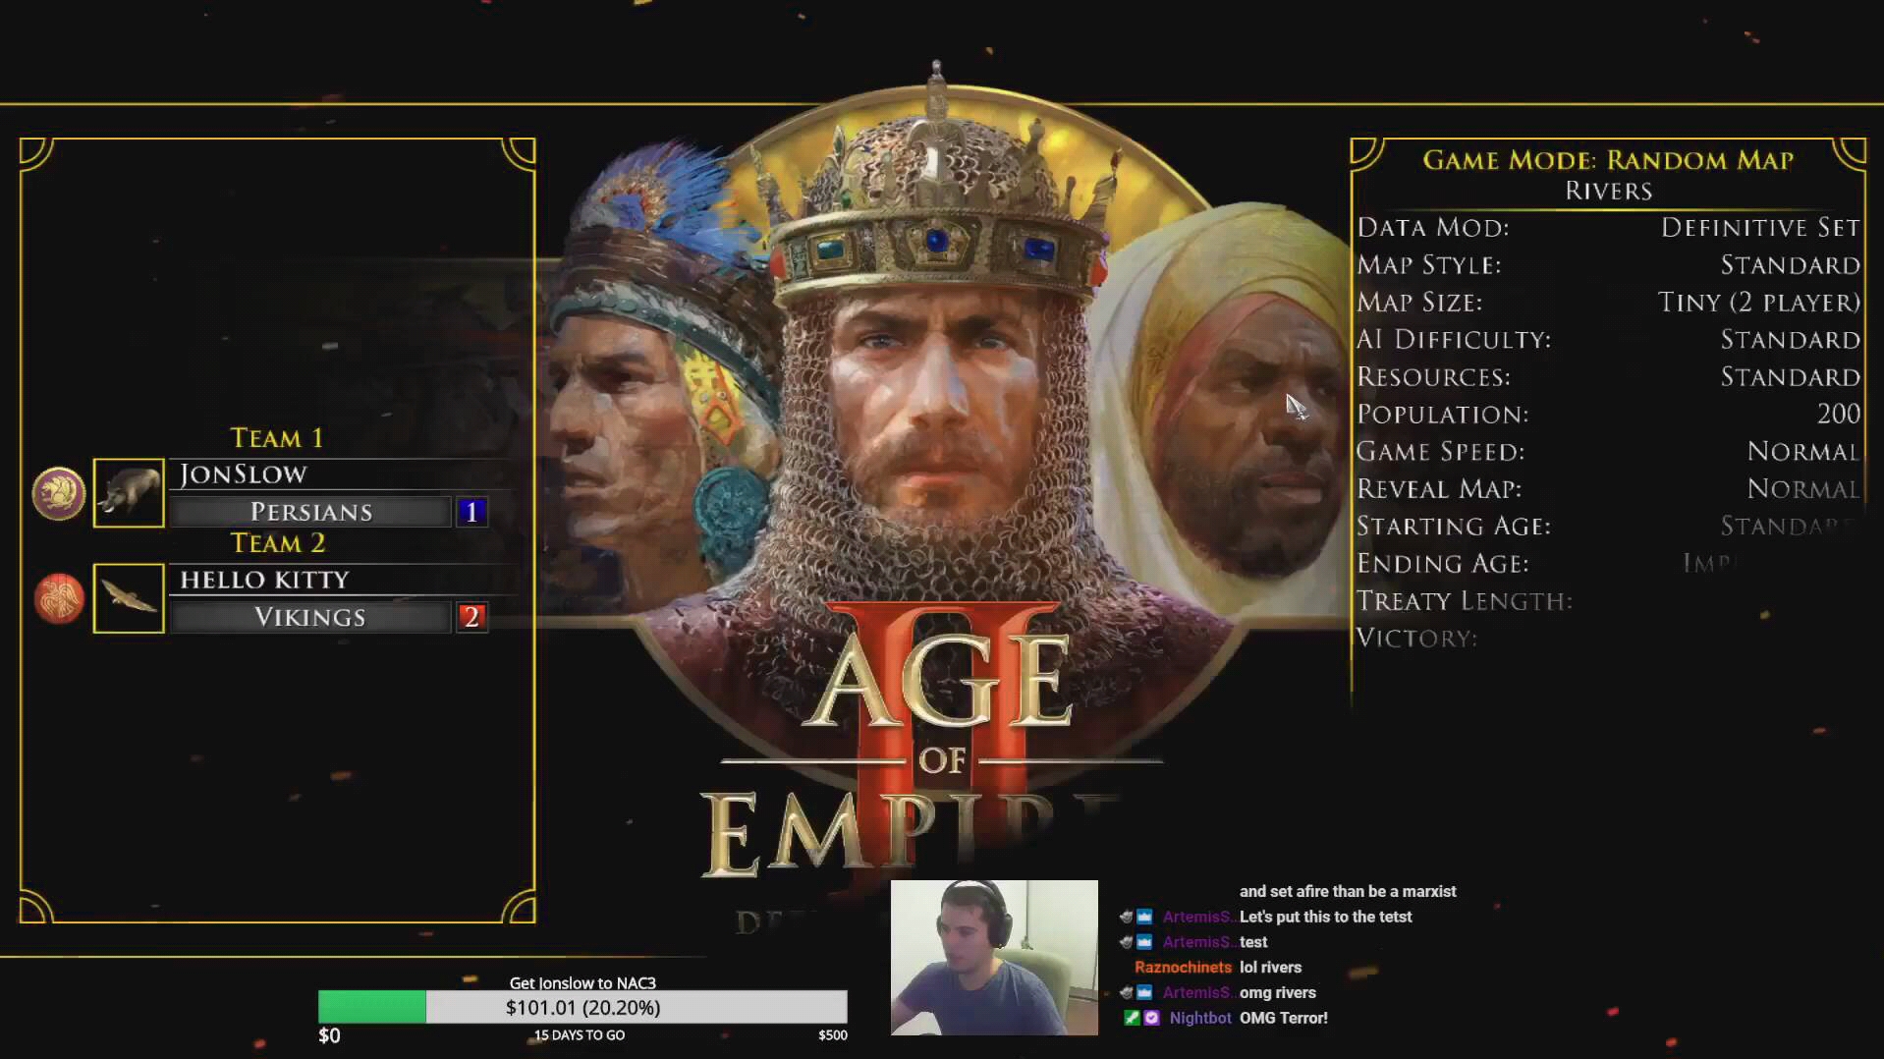Click the 'Starting Age:' label
Screen dimensions: 1884x1059
1454,527
